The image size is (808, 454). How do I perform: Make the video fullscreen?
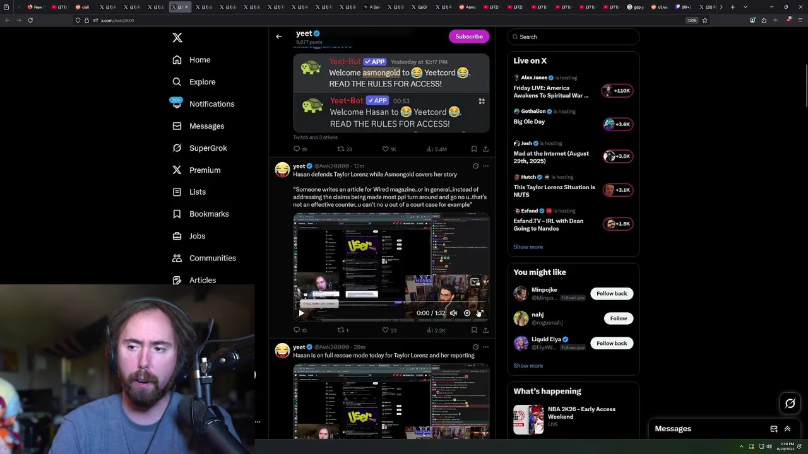click(480, 313)
